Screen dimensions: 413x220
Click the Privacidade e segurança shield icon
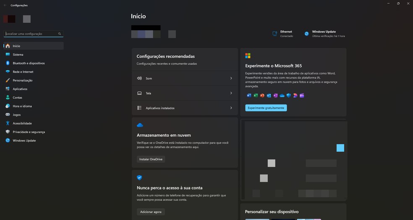8,132
